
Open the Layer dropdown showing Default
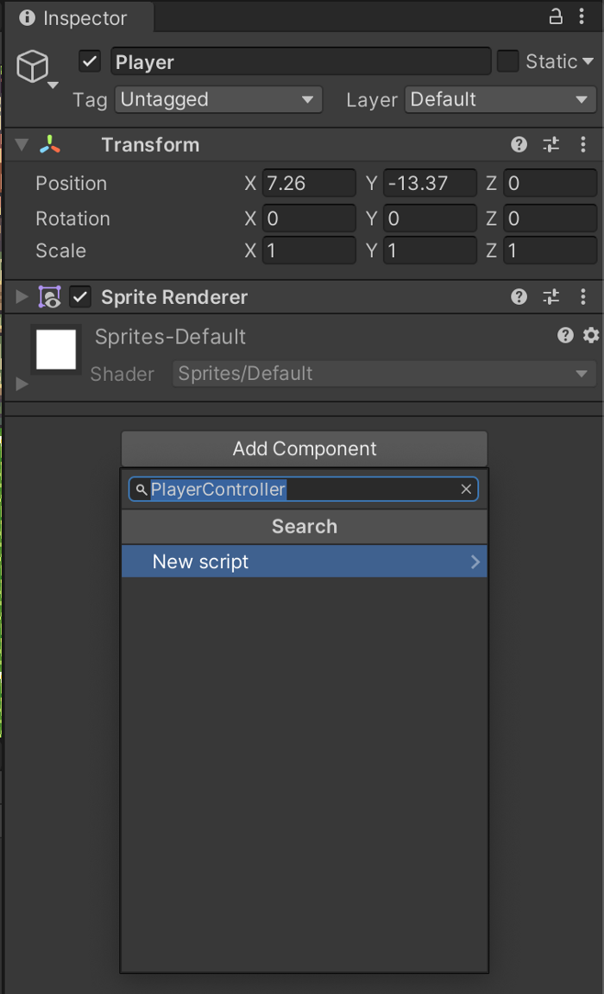click(x=500, y=99)
